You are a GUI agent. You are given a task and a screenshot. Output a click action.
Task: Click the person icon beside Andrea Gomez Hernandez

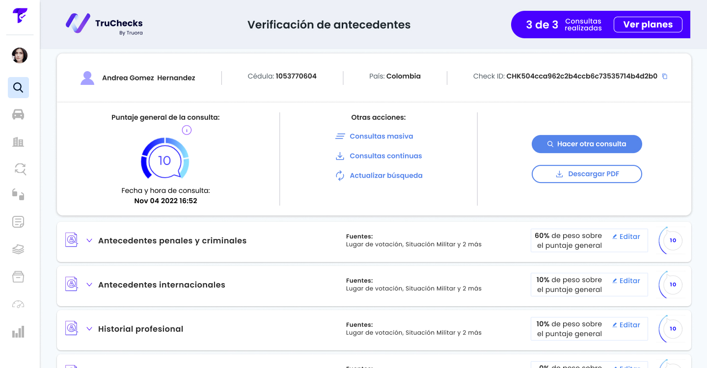pyautogui.click(x=87, y=78)
